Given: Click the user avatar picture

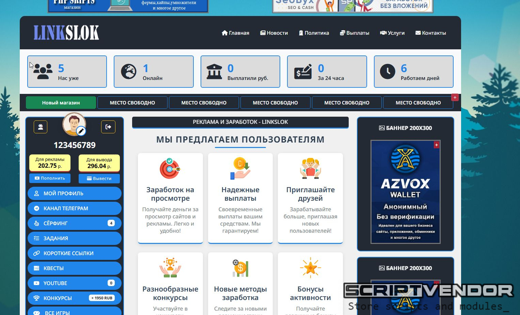Looking at the screenshot, I should point(74,124).
